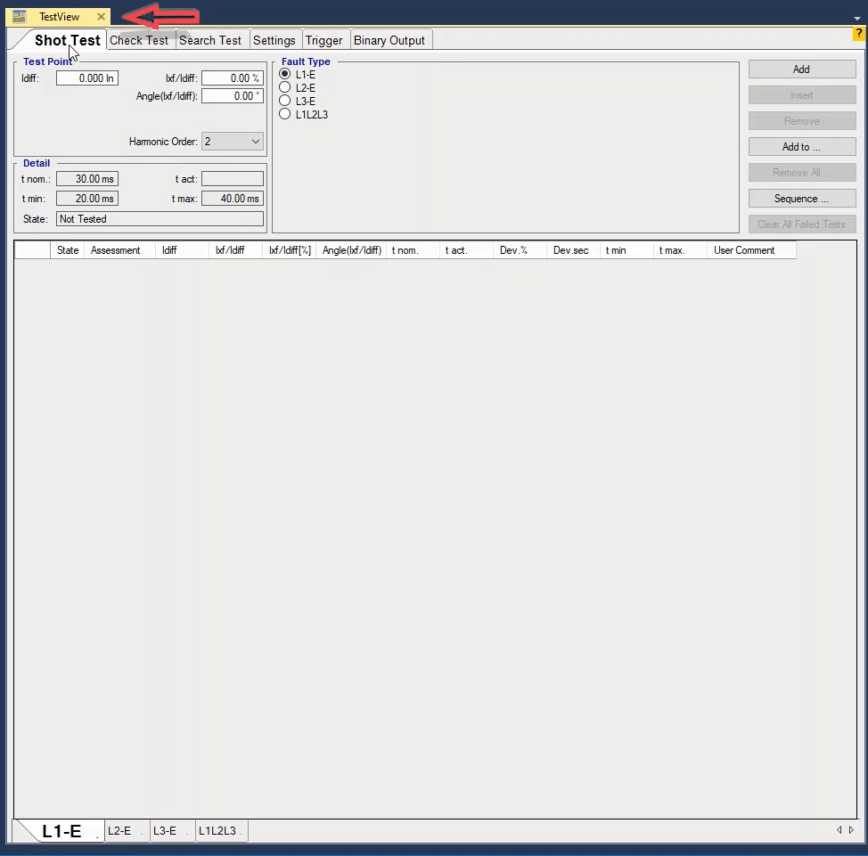Select the L1-E fault type
This screenshot has width=868, height=856.
285,75
